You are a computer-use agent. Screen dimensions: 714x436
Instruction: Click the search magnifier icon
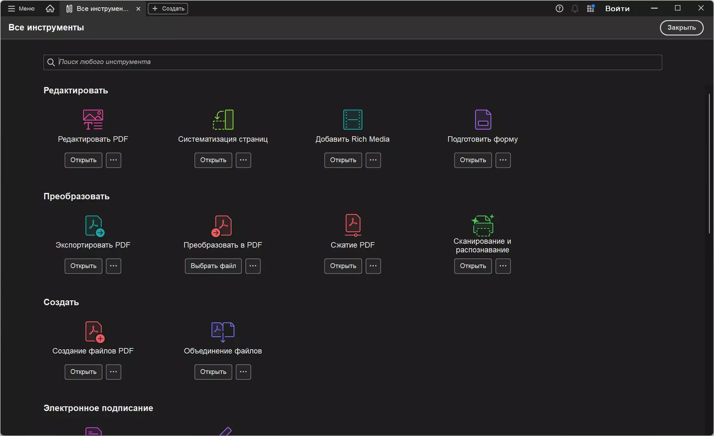(x=51, y=62)
